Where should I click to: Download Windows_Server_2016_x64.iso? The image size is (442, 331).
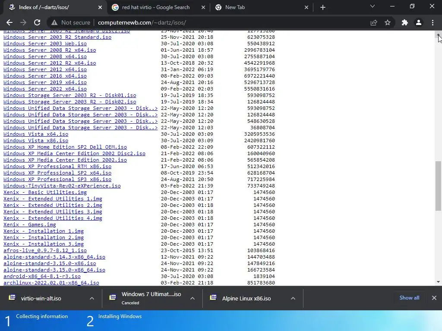point(45,76)
